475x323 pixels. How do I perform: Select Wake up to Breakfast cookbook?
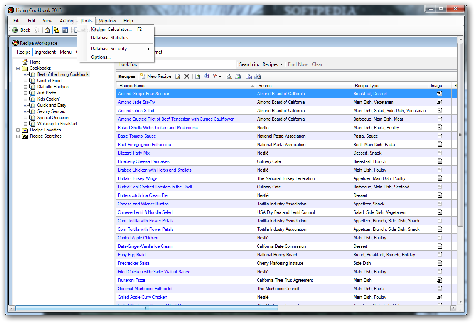[57, 124]
